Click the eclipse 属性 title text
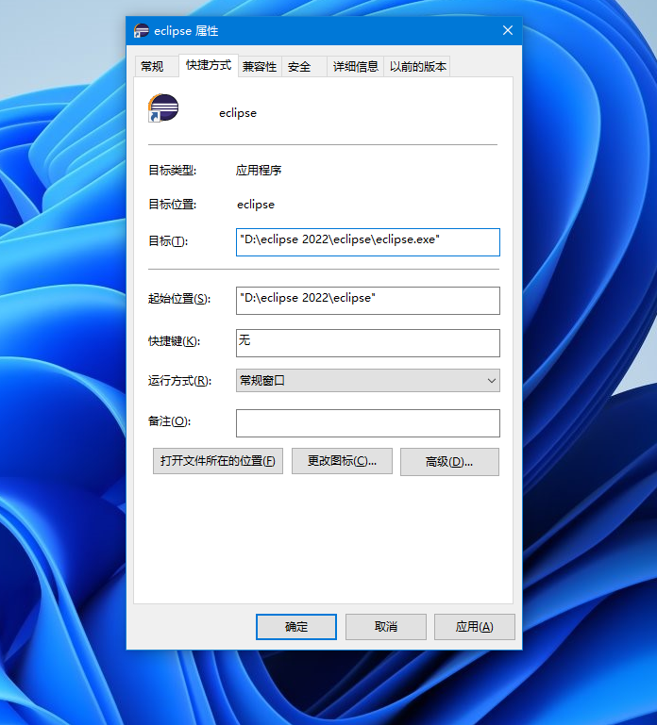Viewport: 657px width, 725px height. pyautogui.click(x=186, y=31)
